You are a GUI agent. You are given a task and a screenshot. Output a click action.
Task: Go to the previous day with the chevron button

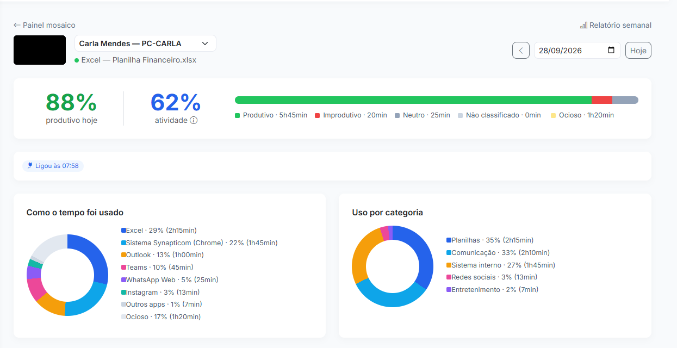pos(521,51)
